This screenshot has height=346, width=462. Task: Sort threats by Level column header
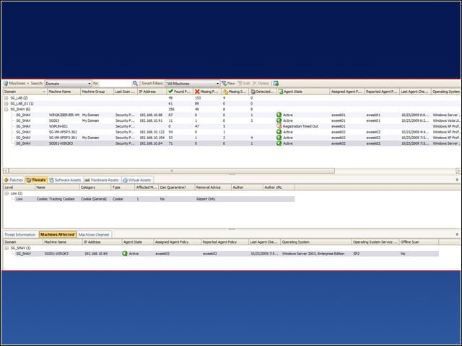[x=19, y=187]
